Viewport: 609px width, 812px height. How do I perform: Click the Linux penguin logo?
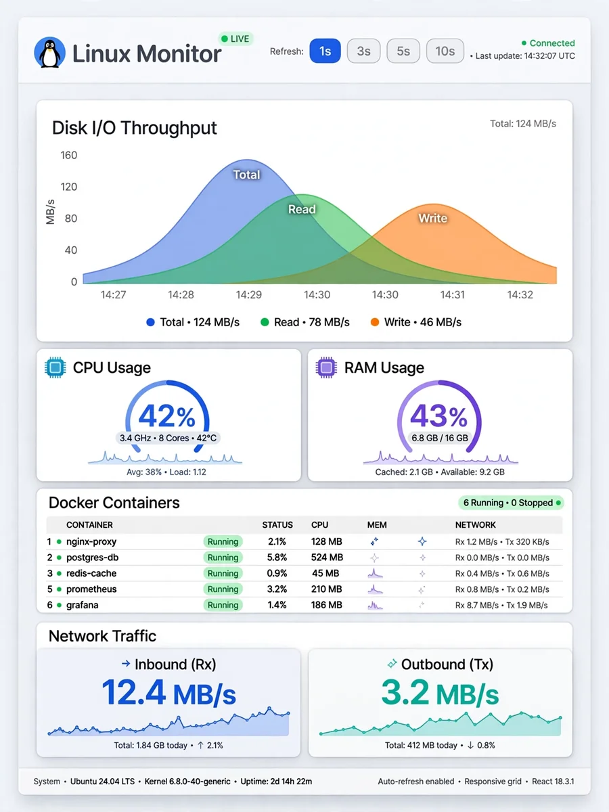tap(49, 53)
